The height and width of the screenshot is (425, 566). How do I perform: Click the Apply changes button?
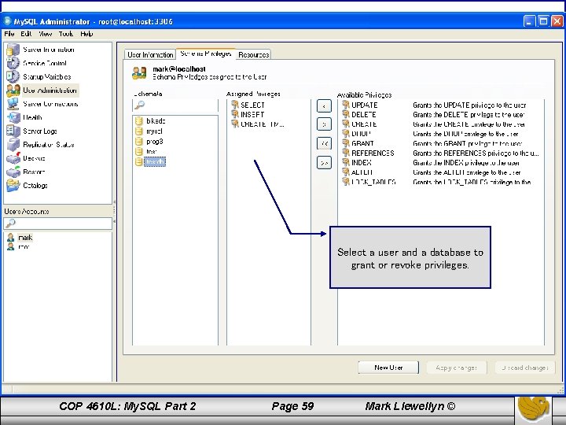point(456,368)
